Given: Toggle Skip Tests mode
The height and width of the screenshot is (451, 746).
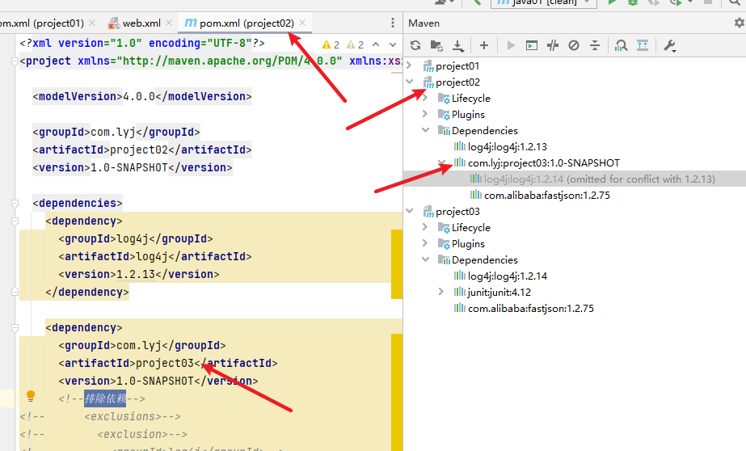Looking at the screenshot, I should (x=574, y=46).
